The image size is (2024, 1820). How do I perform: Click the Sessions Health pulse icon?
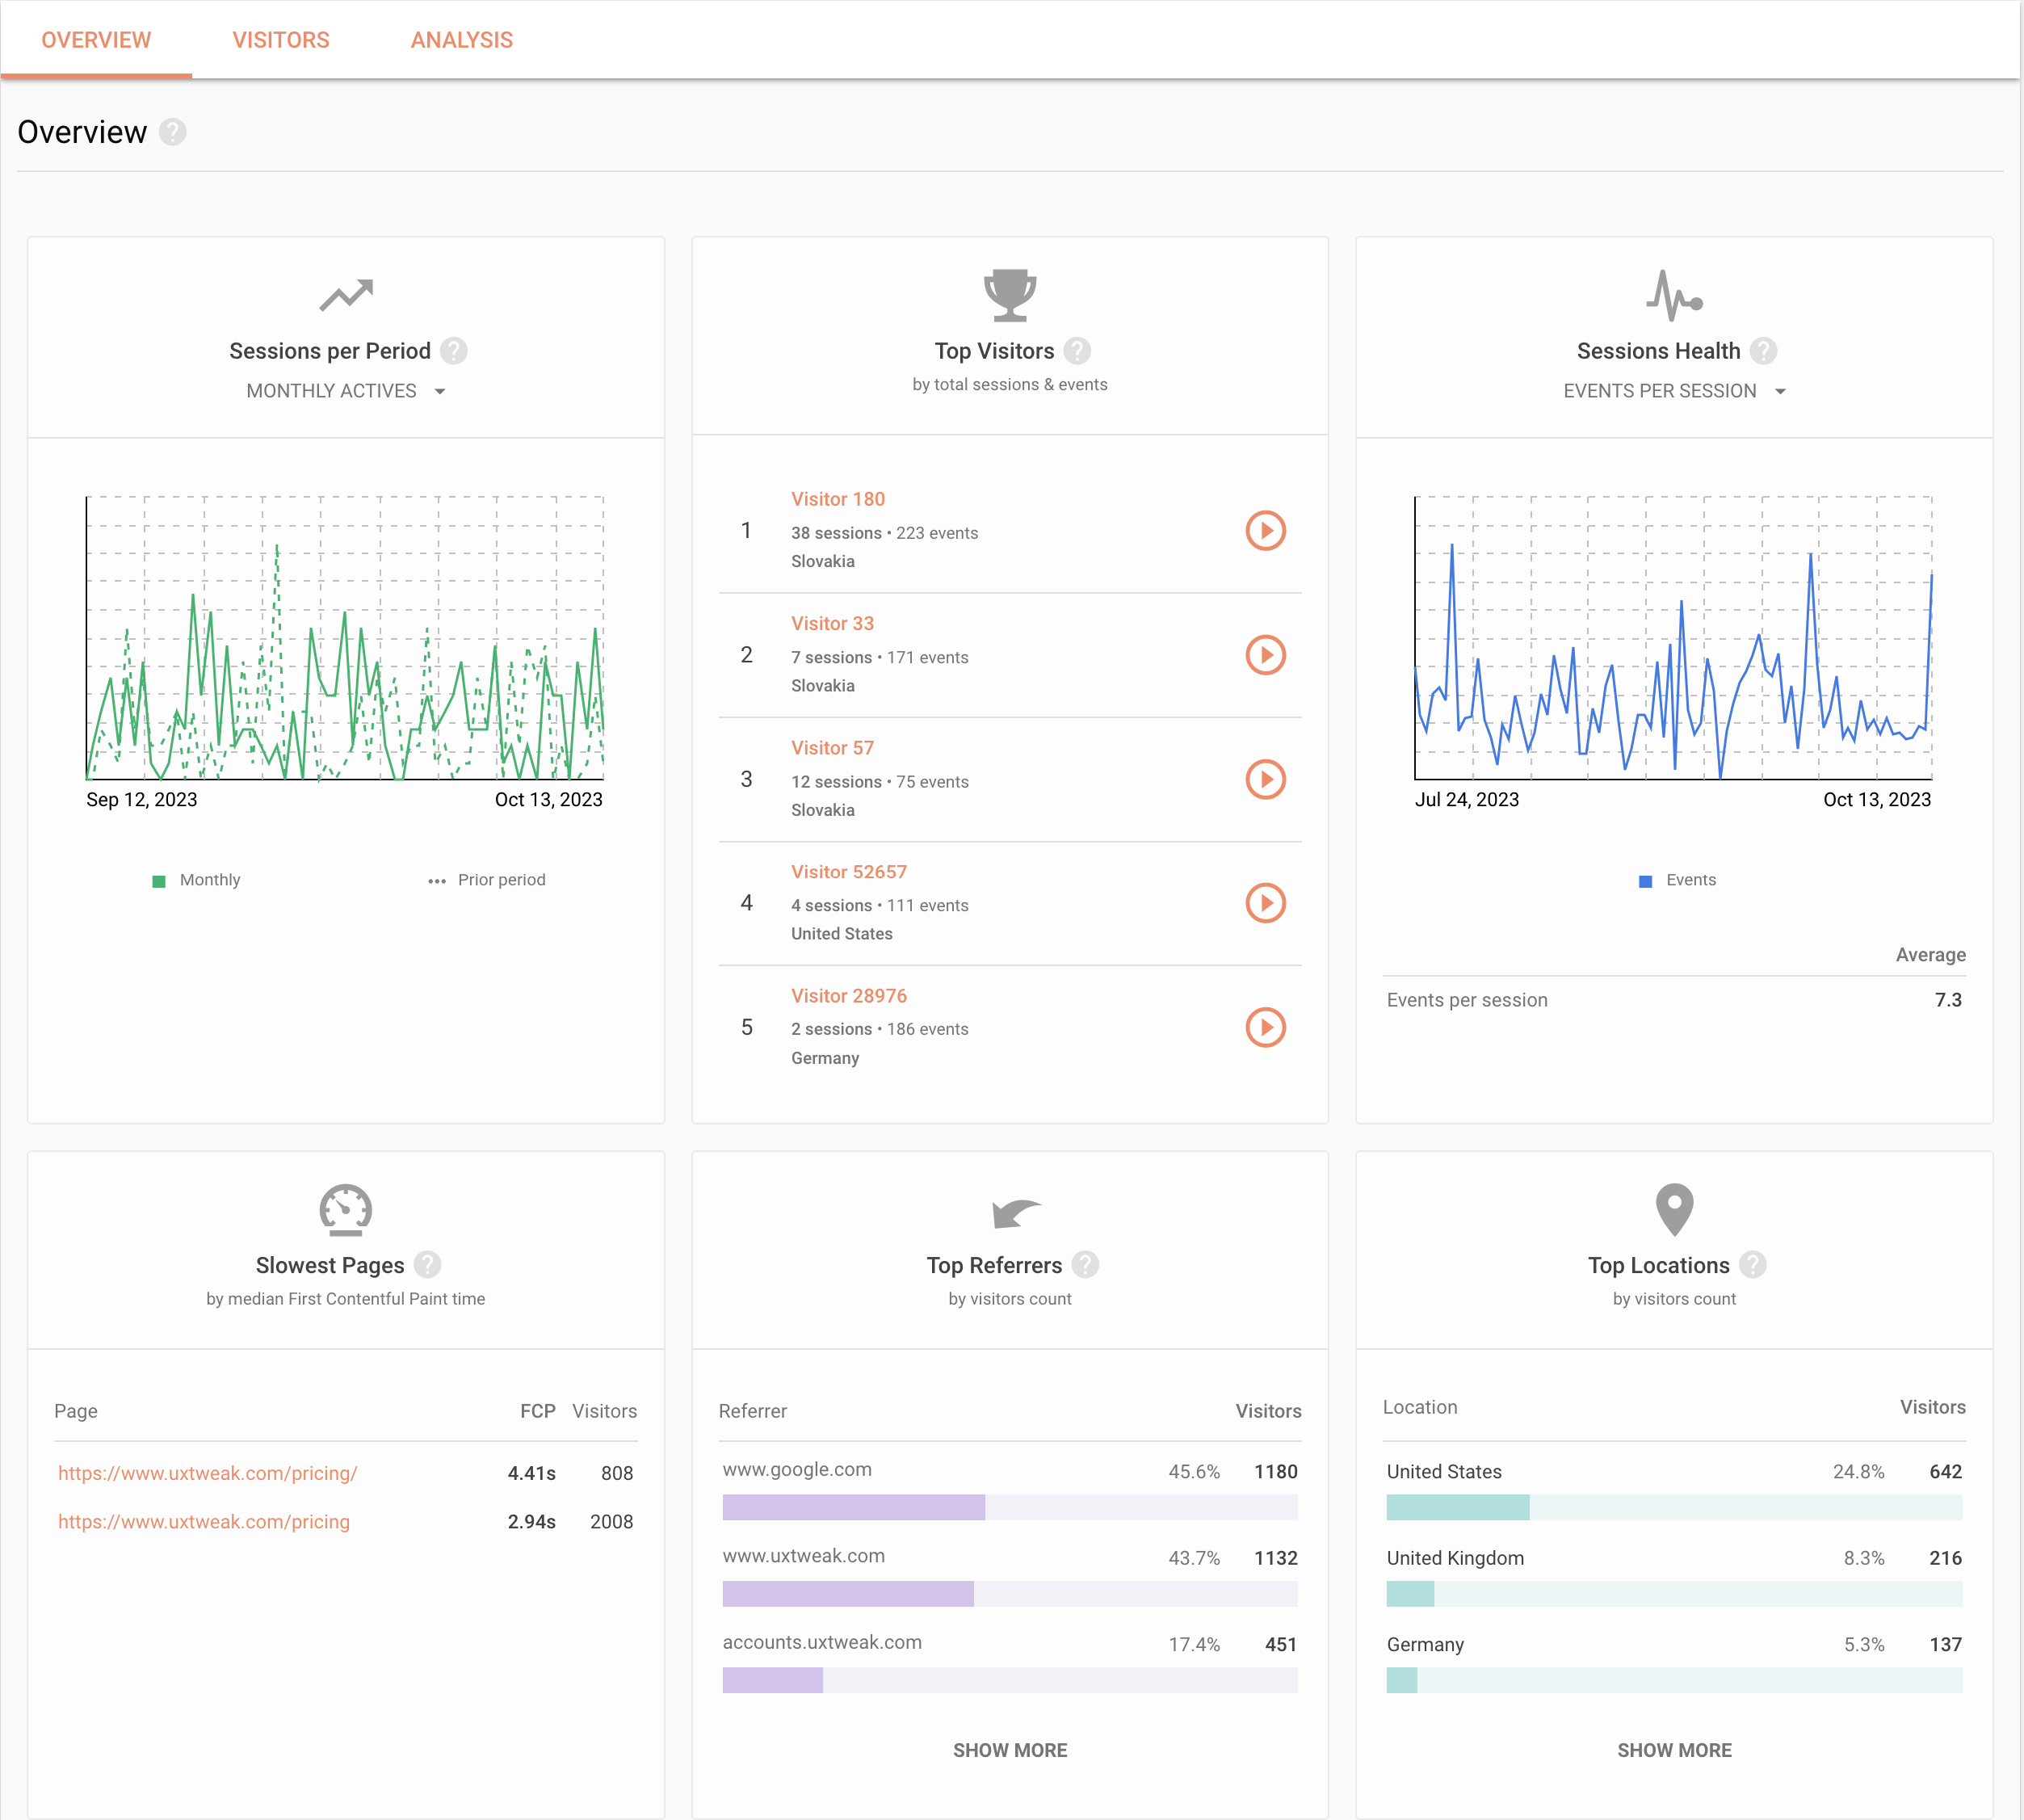1674,294
